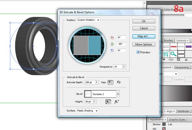Pick the red bar symbol
This screenshot has height=130, width=192.
point(173,47)
